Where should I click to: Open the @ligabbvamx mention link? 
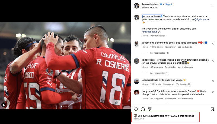[202, 19]
